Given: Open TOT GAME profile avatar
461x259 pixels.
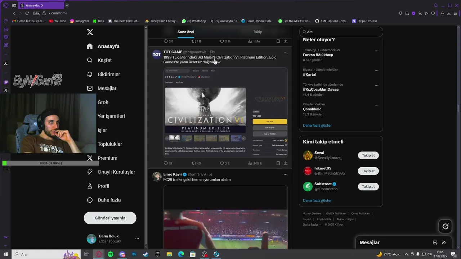Looking at the screenshot, I should 157,55.
